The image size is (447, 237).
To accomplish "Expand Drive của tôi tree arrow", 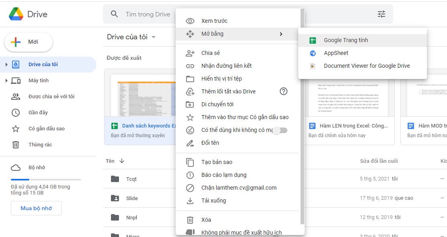I will [x=6, y=65].
